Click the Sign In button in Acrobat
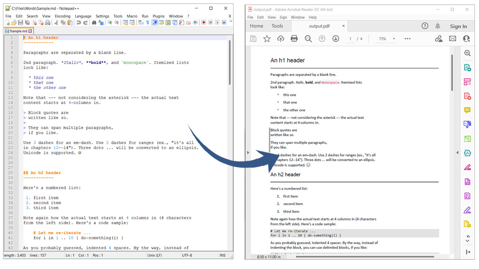Viewport: 479px width, 269px height. 458,26
